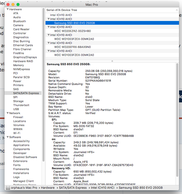The image size is (182, 194).
Task: Toggle sort arrow in Serial-ATA Device Tree header
Action: (177, 10)
